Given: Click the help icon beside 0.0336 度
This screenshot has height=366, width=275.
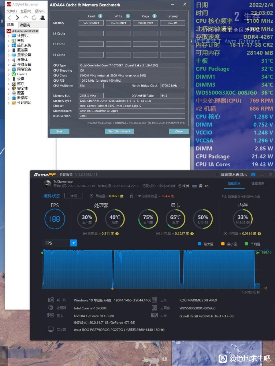Looking at the screenshot, I should 259,234.
